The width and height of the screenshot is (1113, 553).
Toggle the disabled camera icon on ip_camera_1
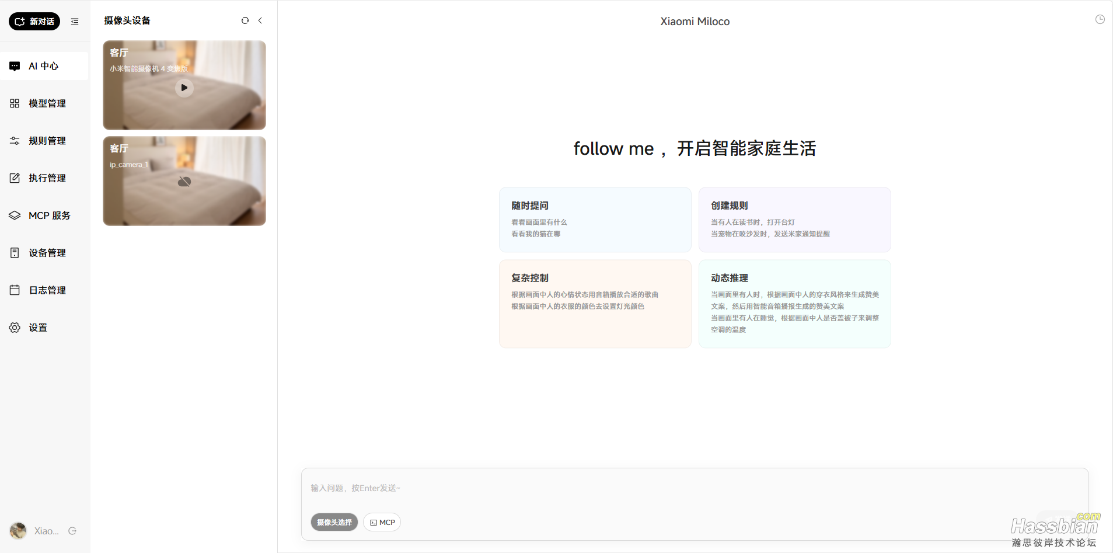click(184, 181)
